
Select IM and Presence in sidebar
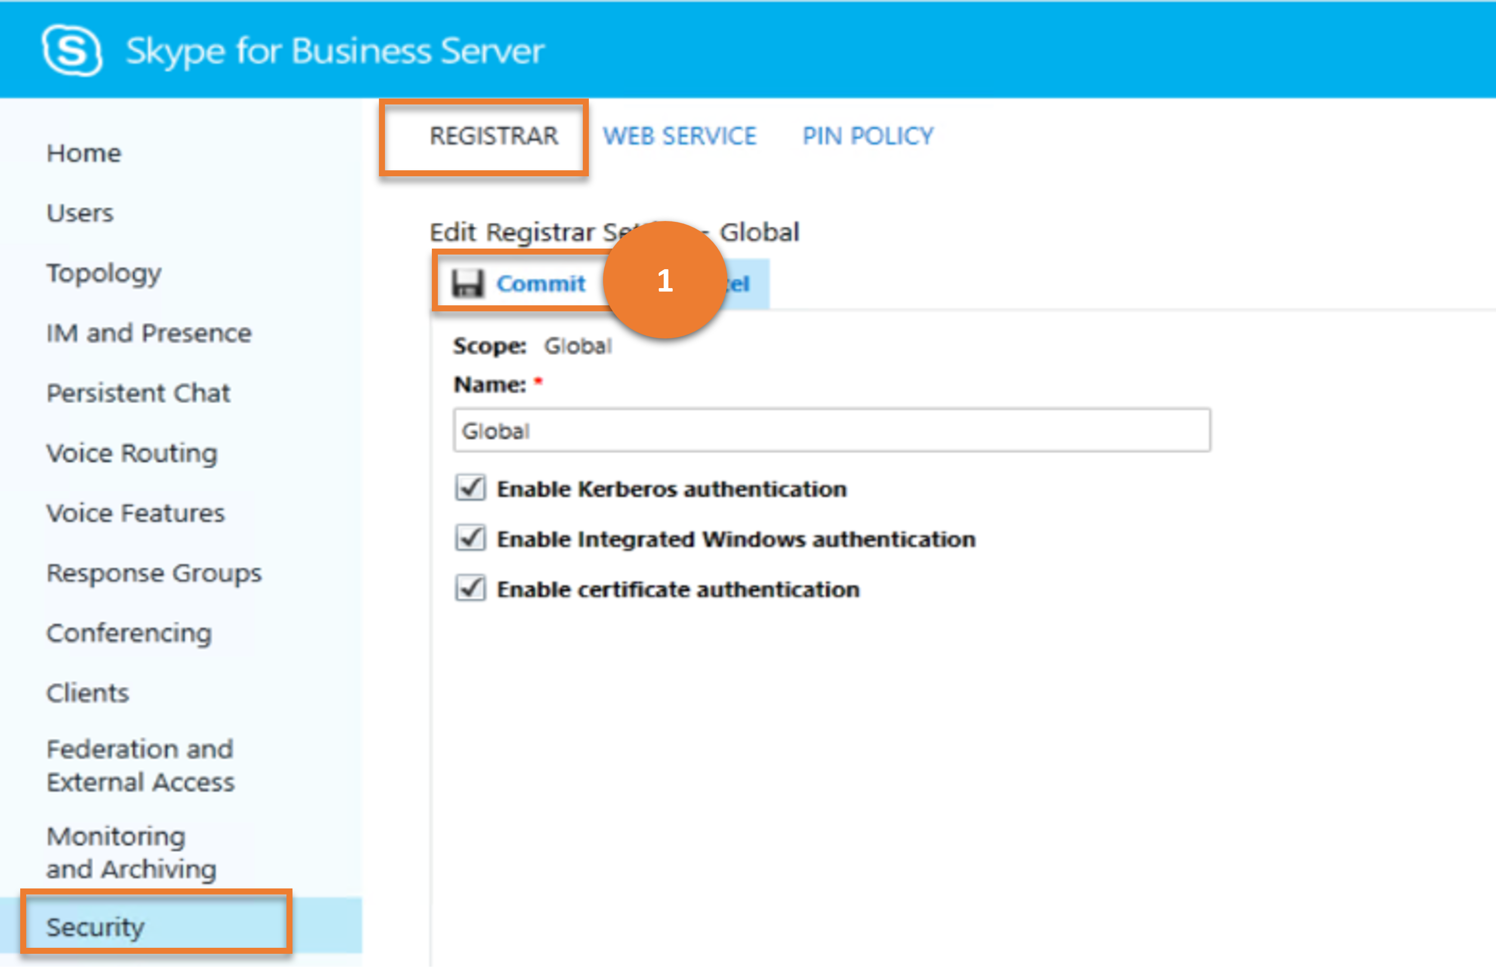(x=149, y=333)
